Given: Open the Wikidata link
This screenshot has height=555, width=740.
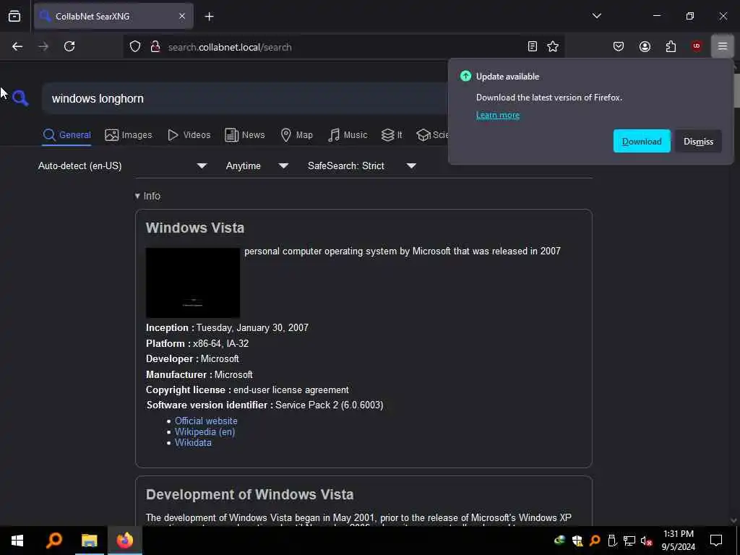Looking at the screenshot, I should [193, 443].
